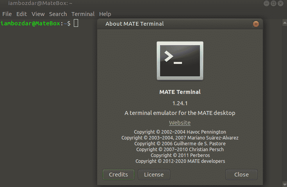Click the Close button in About dialog
This screenshot has width=287, height=187.
coord(241,175)
